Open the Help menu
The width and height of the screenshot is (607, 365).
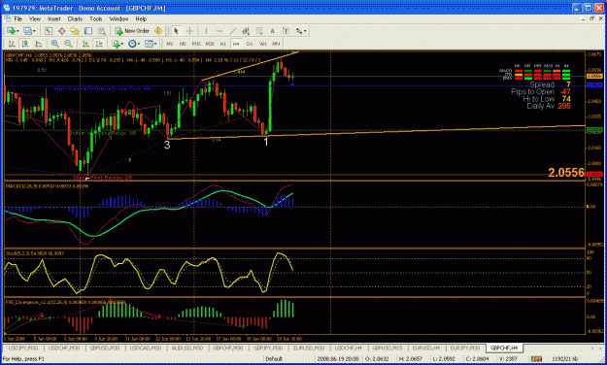coord(141,18)
